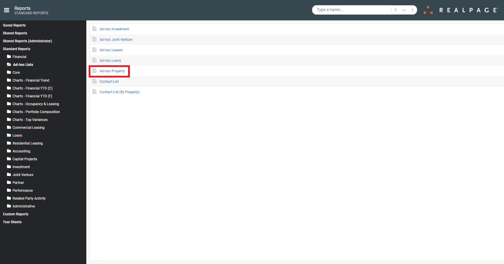Open the navigation hamburger menu
The width and height of the screenshot is (504, 264).
click(6, 10)
